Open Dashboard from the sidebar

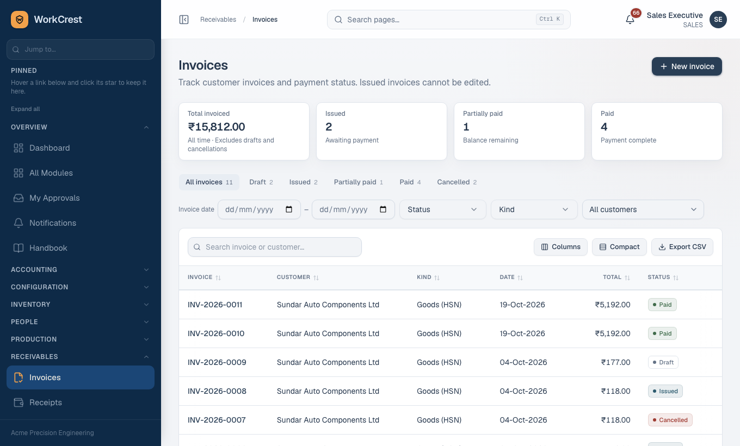[x=81, y=148]
